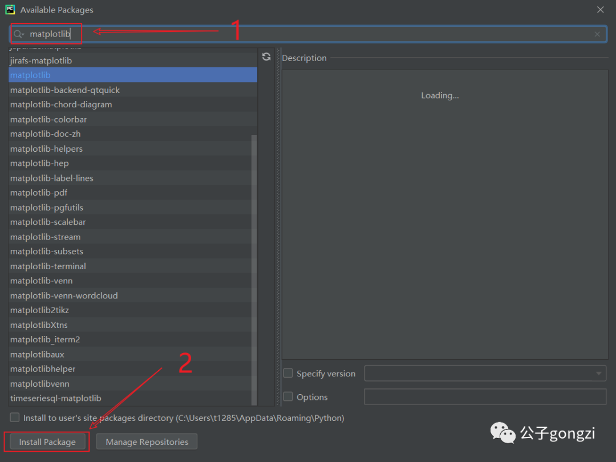
Task: Select matplotlib-chord-diagram package
Action: click(133, 104)
